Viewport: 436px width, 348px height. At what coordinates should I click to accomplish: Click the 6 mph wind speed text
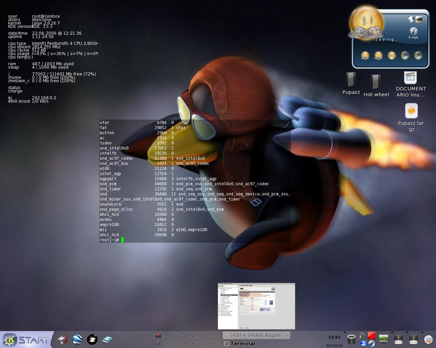tap(413, 37)
